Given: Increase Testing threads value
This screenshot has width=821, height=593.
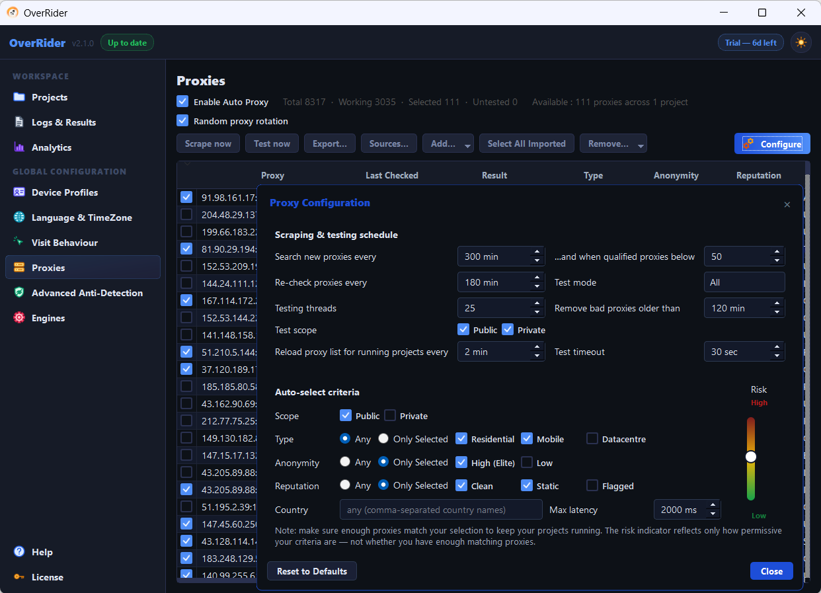Looking at the screenshot, I should 537,303.
